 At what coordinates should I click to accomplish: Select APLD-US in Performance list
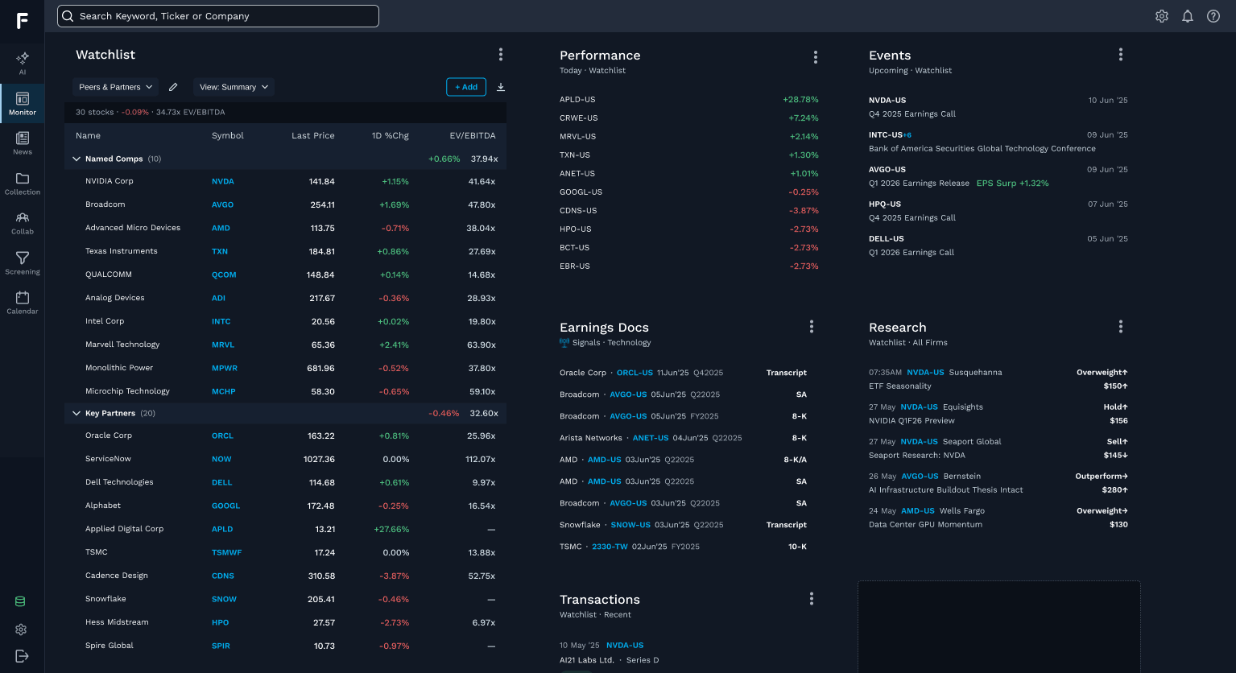click(577, 100)
